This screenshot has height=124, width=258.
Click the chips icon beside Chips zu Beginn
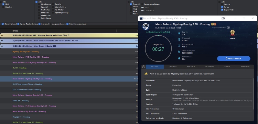click(179, 52)
